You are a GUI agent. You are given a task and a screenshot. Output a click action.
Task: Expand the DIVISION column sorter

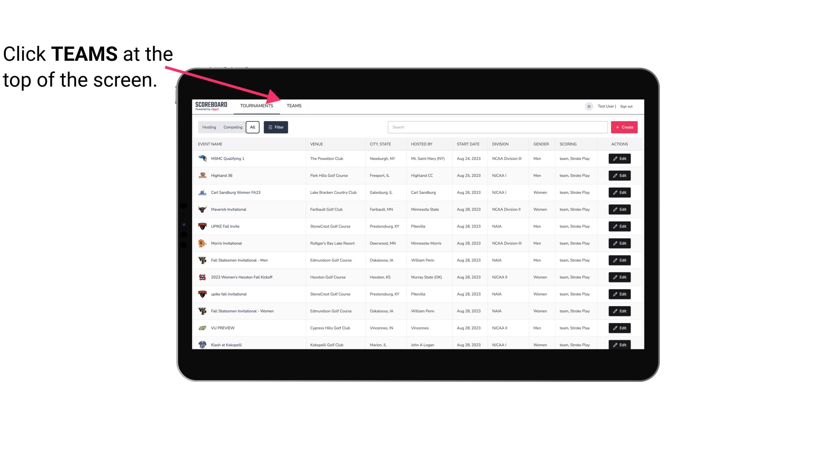click(x=500, y=144)
